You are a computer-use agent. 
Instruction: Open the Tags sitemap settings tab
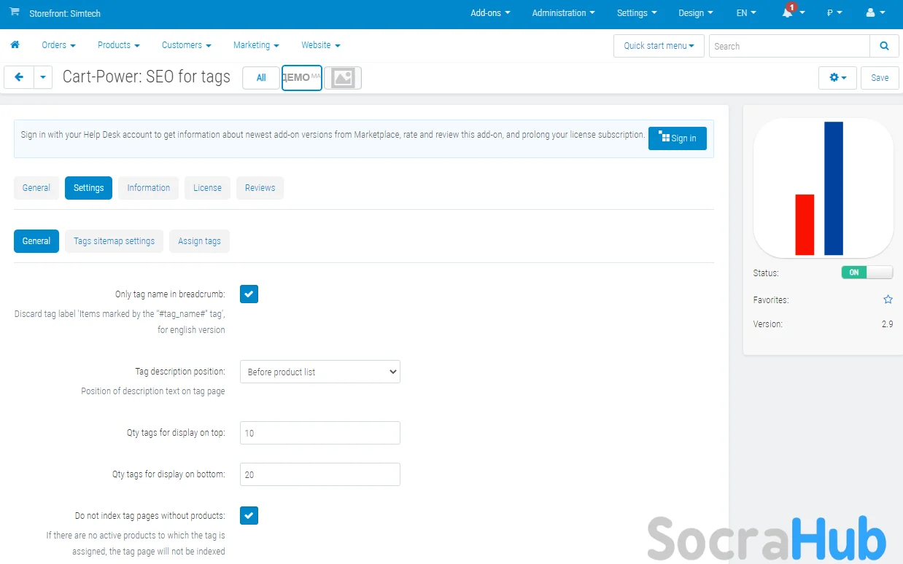(x=114, y=241)
